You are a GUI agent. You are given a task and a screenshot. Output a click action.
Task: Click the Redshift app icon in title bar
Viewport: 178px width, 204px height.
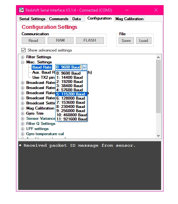click(x=21, y=10)
